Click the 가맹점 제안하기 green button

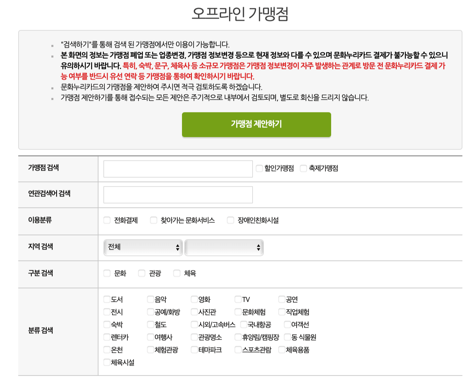[256, 124]
